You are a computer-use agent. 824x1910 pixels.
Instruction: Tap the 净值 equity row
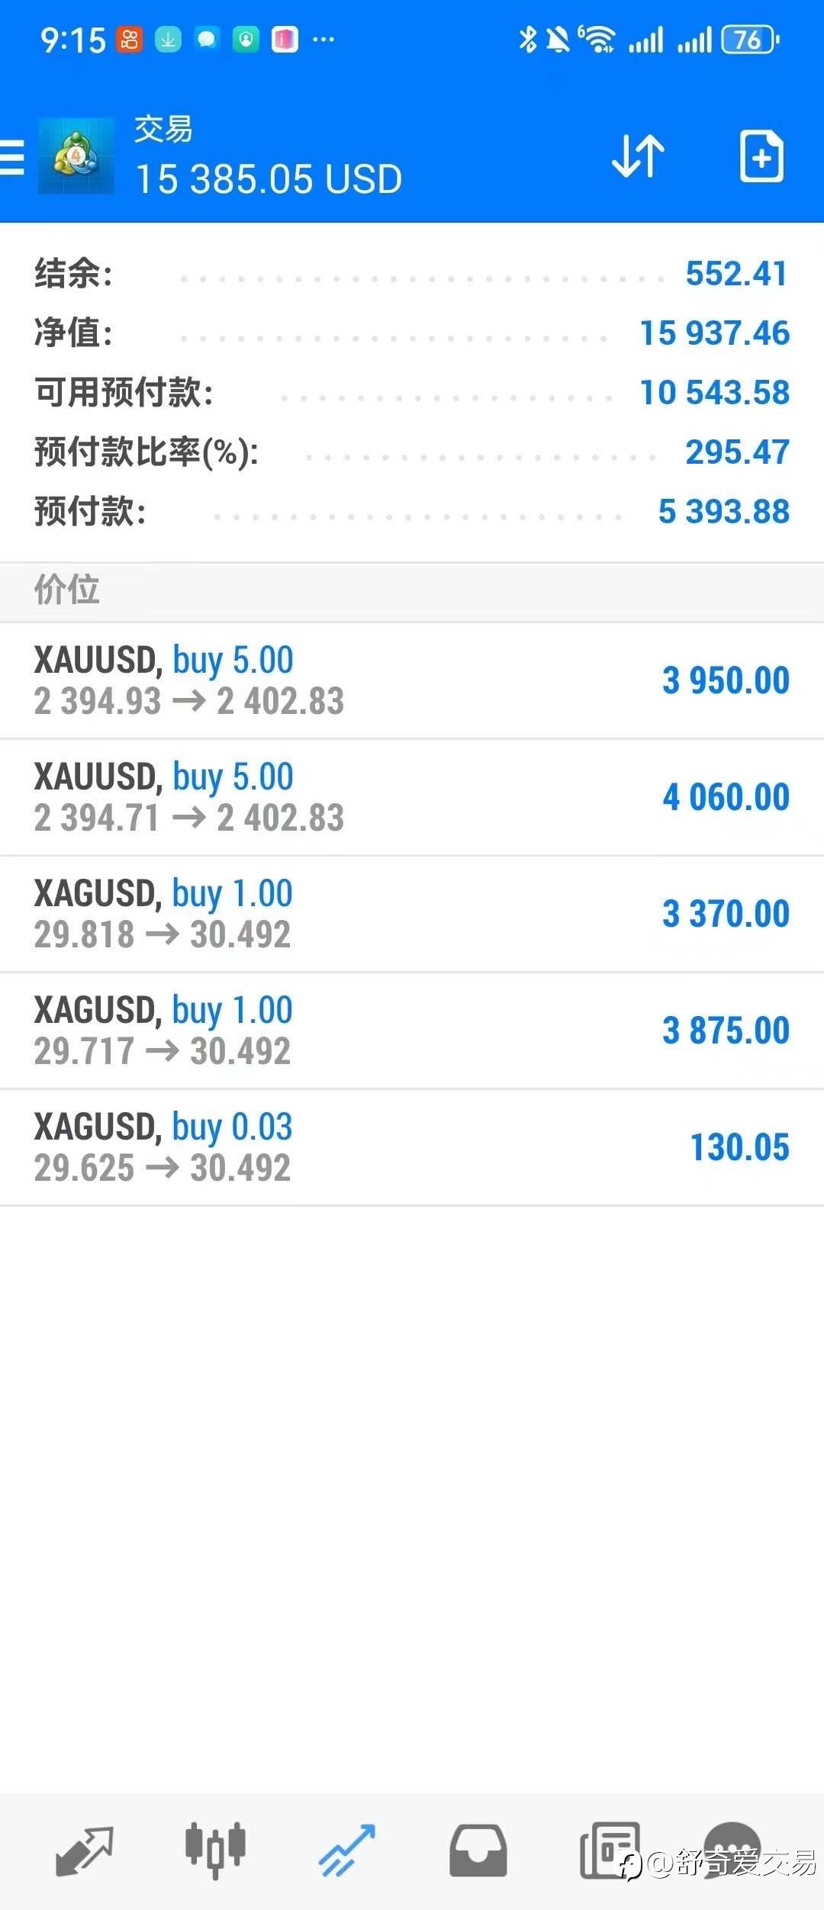pyautogui.click(x=412, y=333)
